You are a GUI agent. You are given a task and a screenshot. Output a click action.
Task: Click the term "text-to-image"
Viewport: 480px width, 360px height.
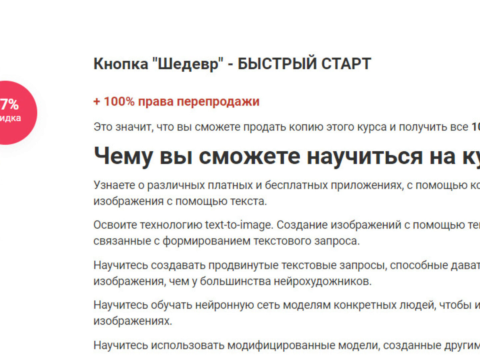click(x=239, y=225)
